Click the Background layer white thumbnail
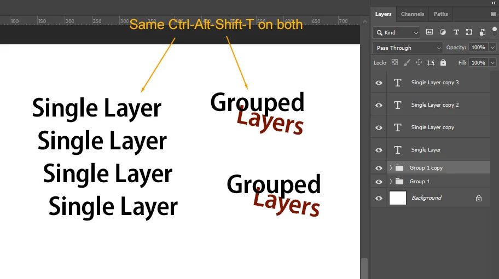499x279 pixels. coord(398,198)
